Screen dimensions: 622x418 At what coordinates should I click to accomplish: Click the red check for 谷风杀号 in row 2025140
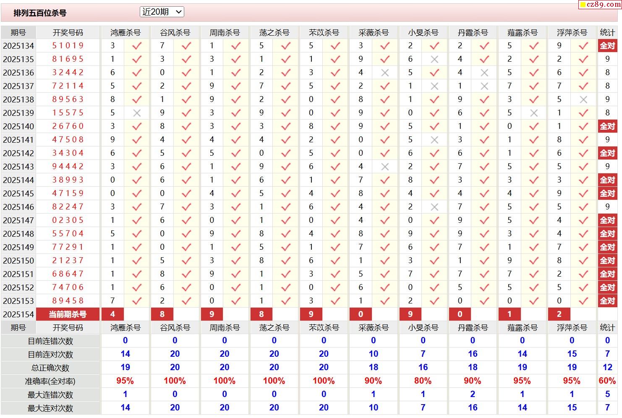(186, 126)
